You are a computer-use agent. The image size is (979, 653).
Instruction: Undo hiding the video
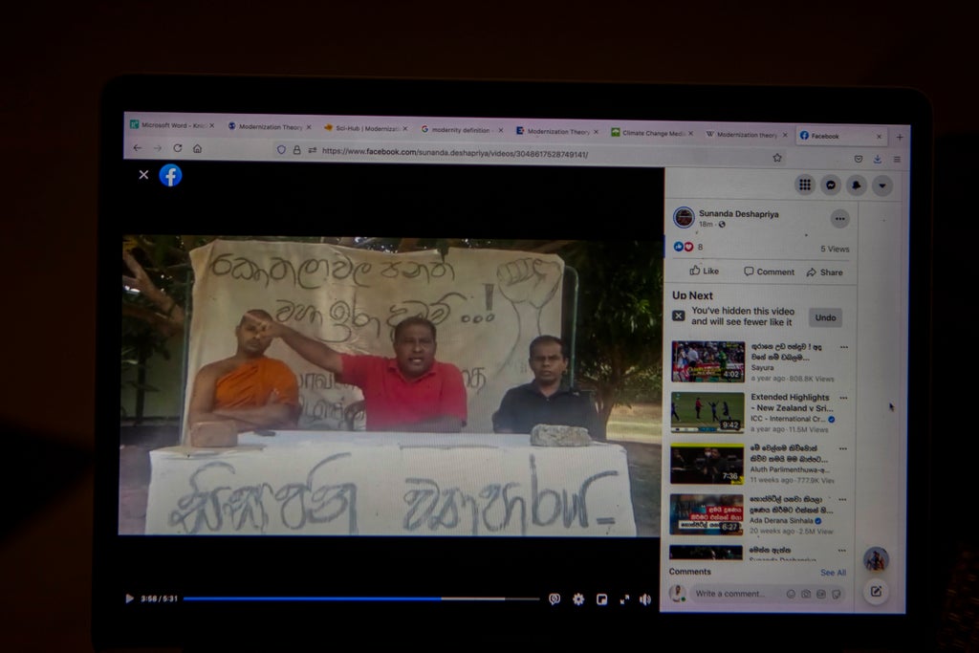[825, 317]
